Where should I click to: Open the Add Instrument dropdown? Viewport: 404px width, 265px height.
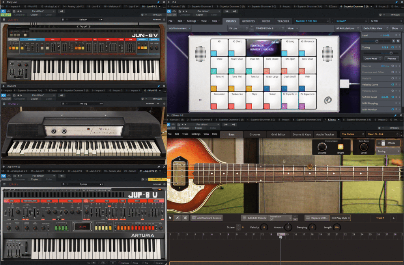click(180, 28)
